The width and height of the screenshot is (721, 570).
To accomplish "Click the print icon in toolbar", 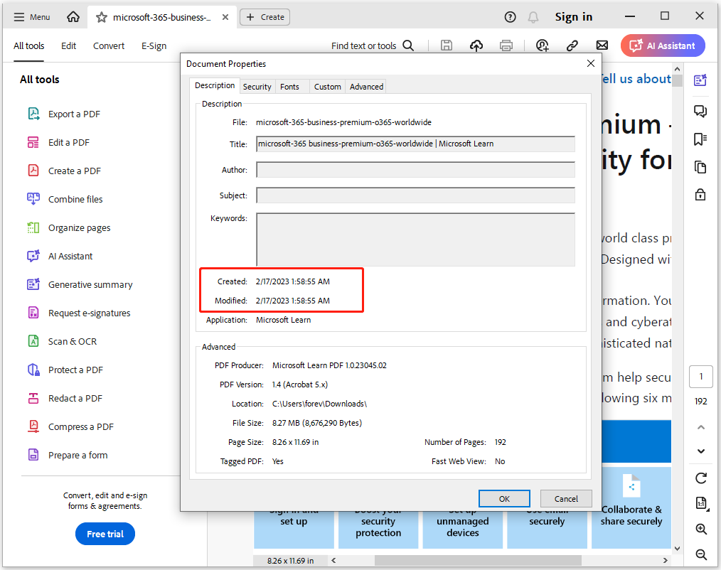I will [x=506, y=45].
